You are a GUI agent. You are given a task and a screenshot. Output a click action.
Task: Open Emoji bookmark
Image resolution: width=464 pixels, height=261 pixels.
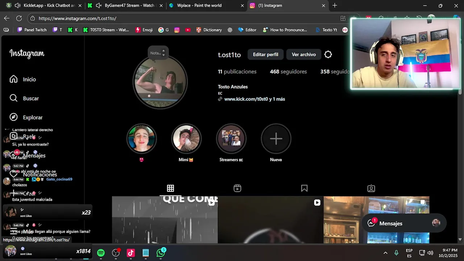click(144, 30)
